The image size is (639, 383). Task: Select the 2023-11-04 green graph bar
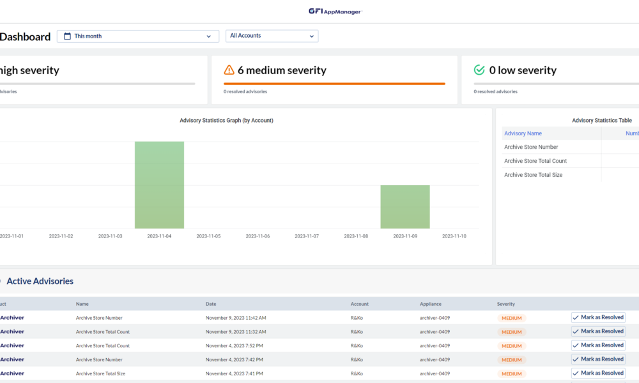pyautogui.click(x=159, y=185)
